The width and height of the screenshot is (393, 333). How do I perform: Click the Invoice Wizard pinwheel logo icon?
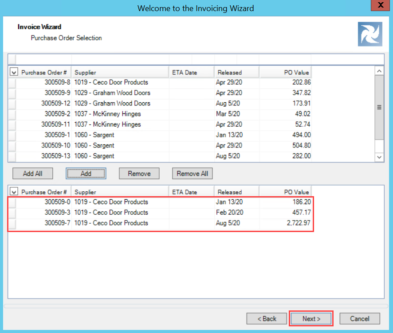(369, 35)
